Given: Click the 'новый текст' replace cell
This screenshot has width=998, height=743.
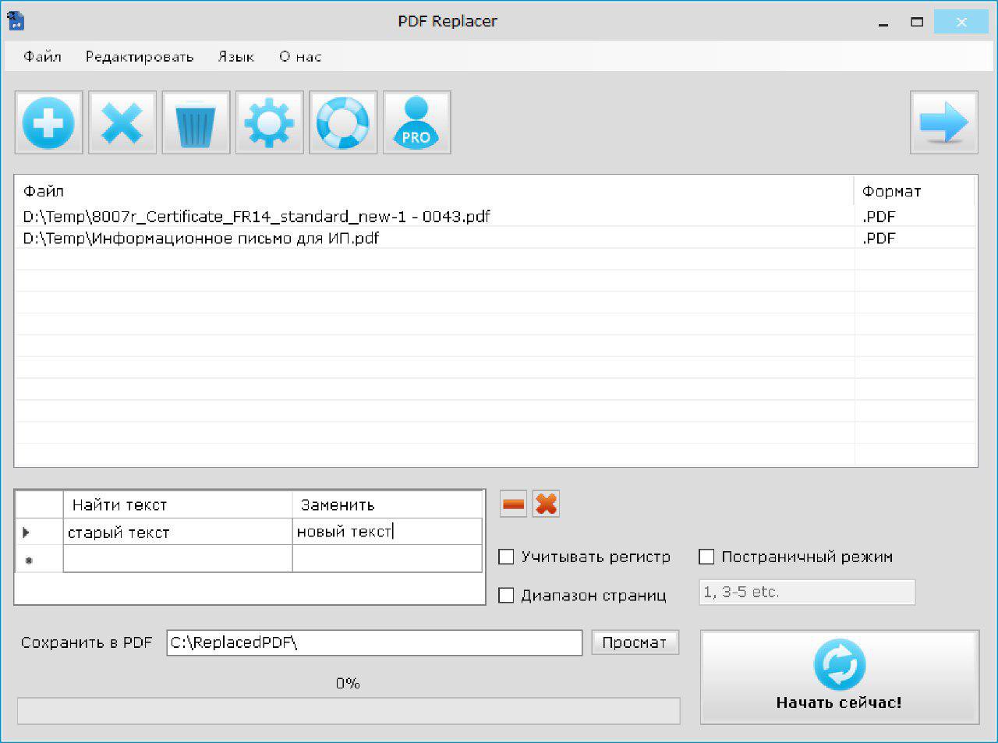Looking at the screenshot, I should point(387,532).
